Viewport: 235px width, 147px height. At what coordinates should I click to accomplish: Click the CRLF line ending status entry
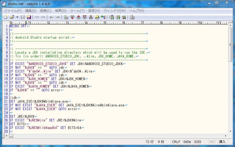(176, 142)
